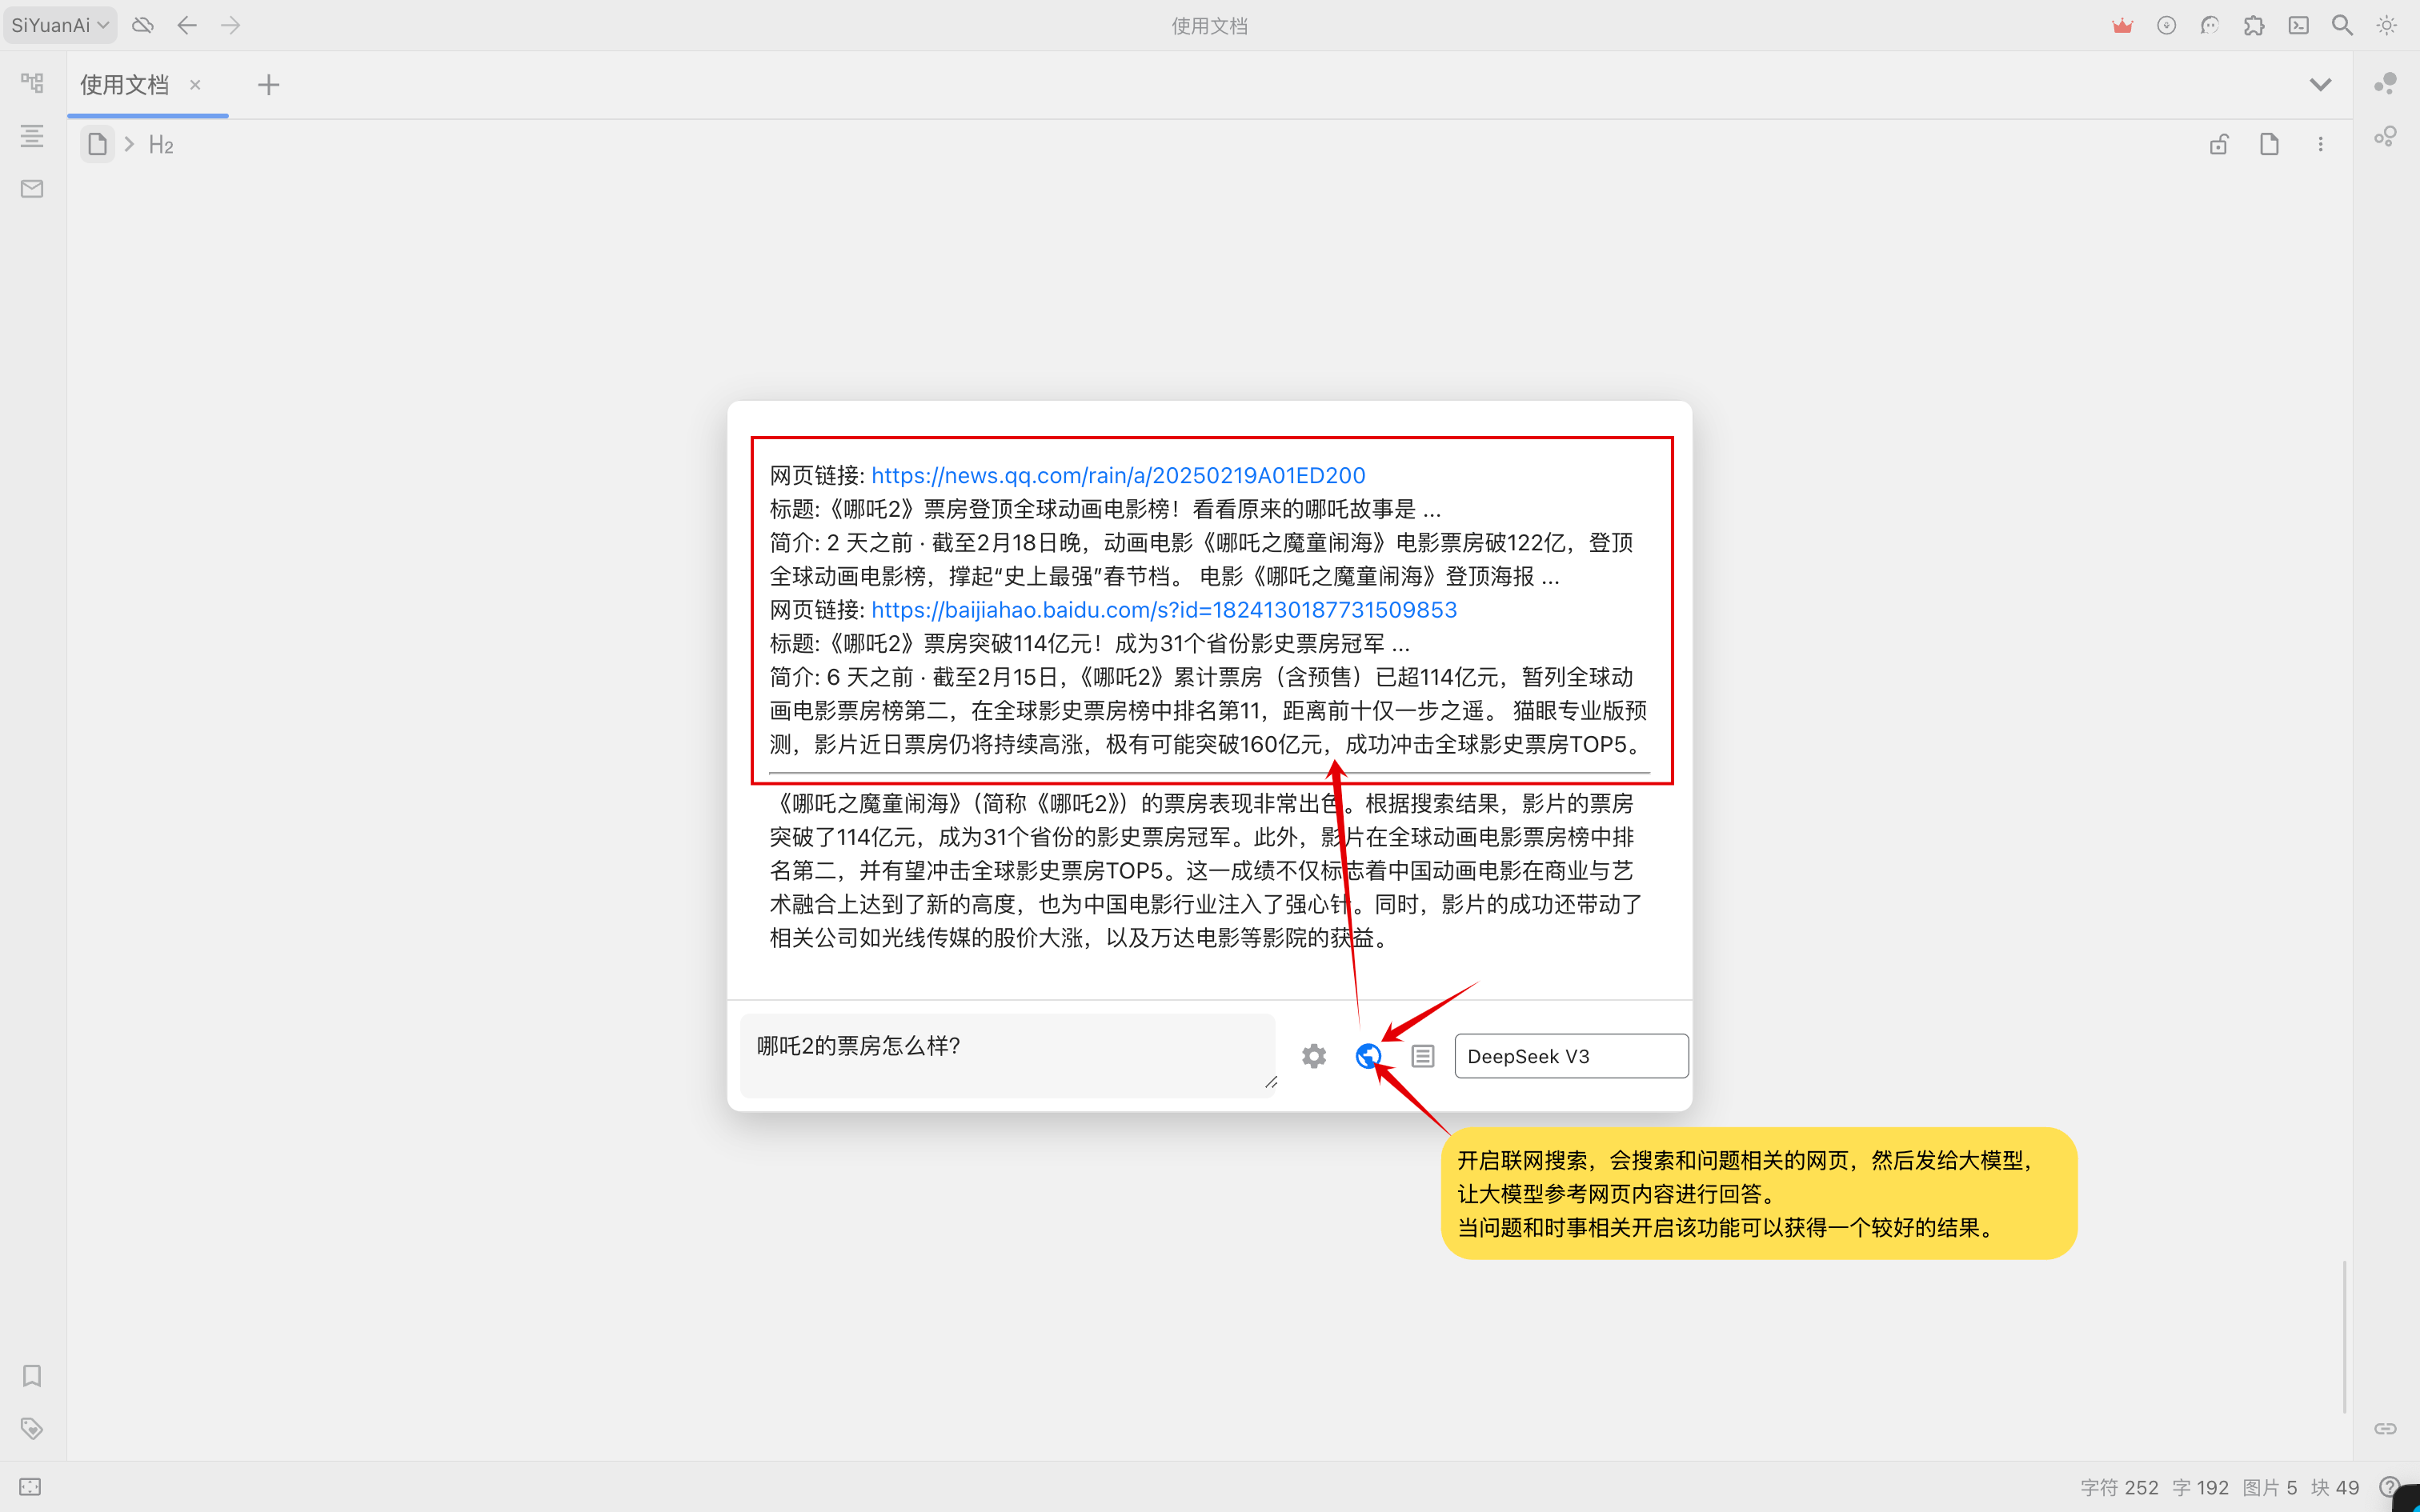2420x1512 pixels.
Task: Open the plugins/marketplace puzzle icon
Action: tap(2254, 25)
